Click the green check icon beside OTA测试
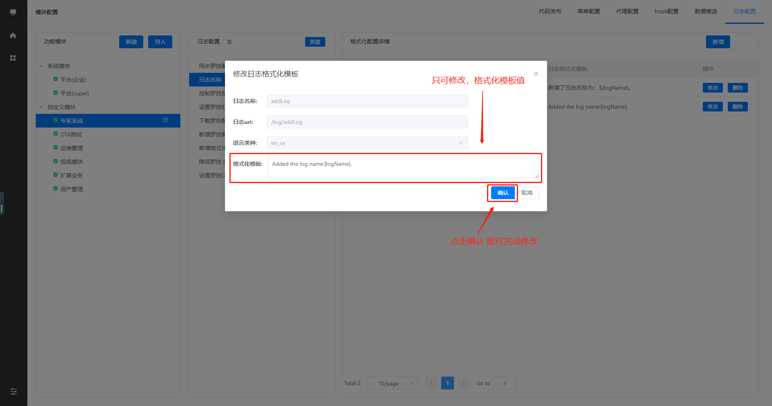The width and height of the screenshot is (772, 406). point(56,134)
